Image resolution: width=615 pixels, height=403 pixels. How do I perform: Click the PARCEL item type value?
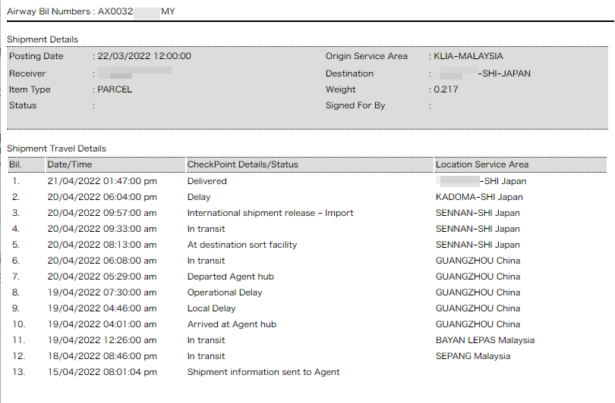115,89
